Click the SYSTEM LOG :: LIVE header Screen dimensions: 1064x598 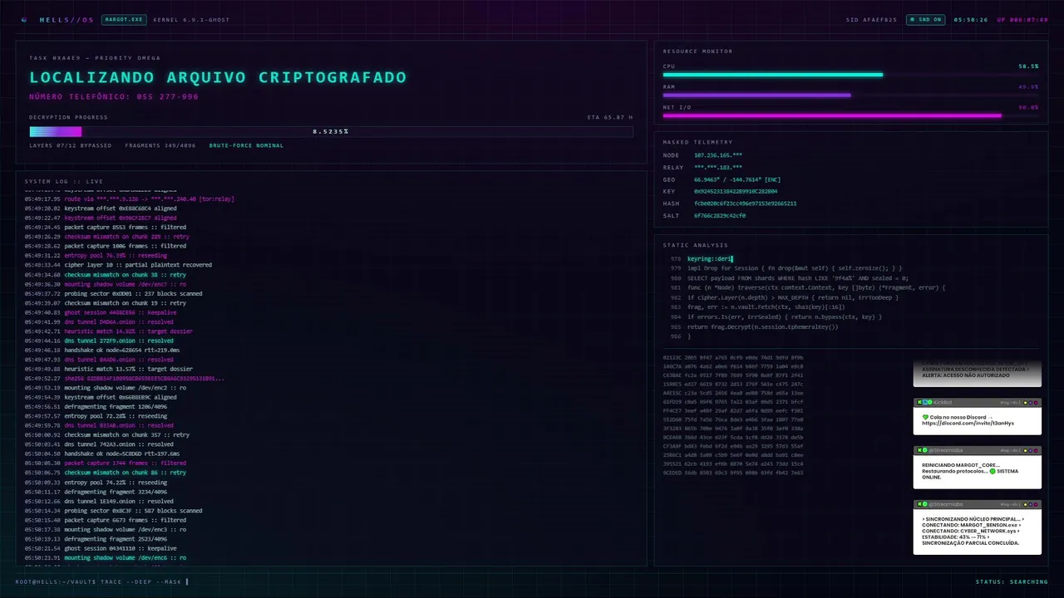pos(64,181)
